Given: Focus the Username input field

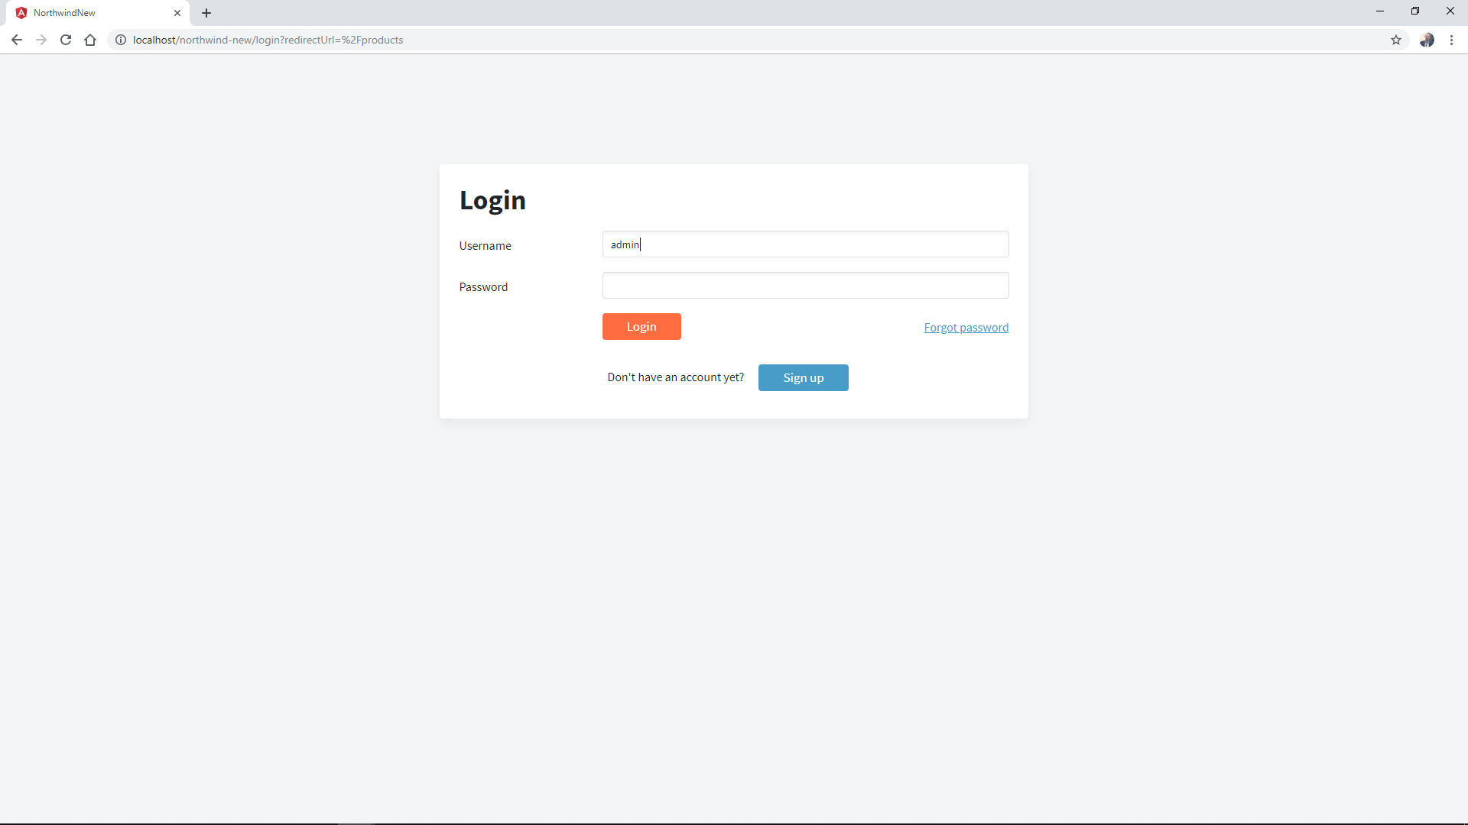Looking at the screenshot, I should [805, 244].
